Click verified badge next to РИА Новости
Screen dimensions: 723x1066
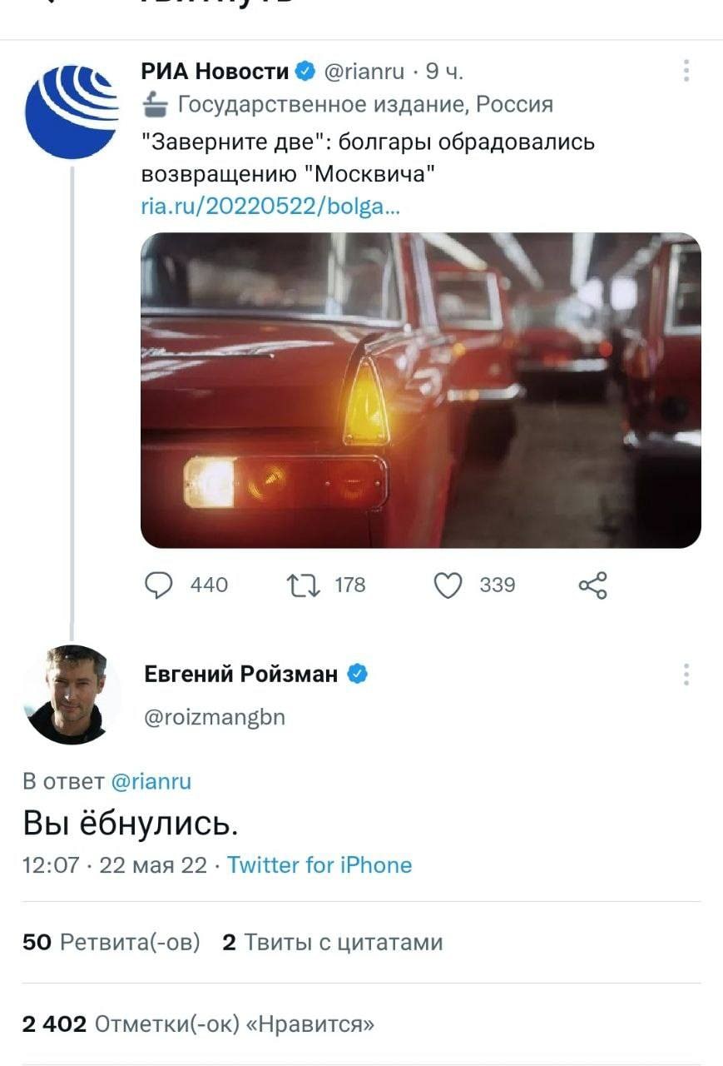coord(305,72)
